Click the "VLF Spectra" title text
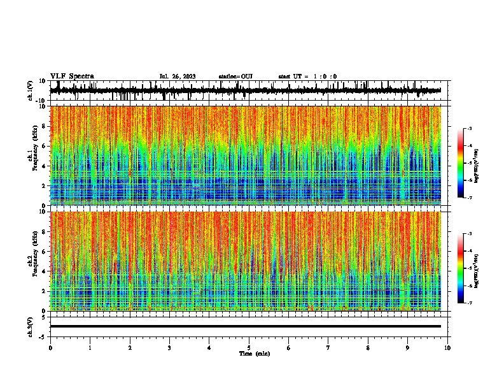The width and height of the screenshot is (504, 390). [72, 76]
